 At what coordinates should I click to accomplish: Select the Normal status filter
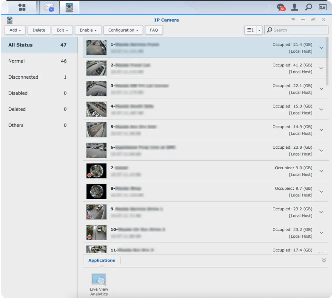(x=39, y=61)
